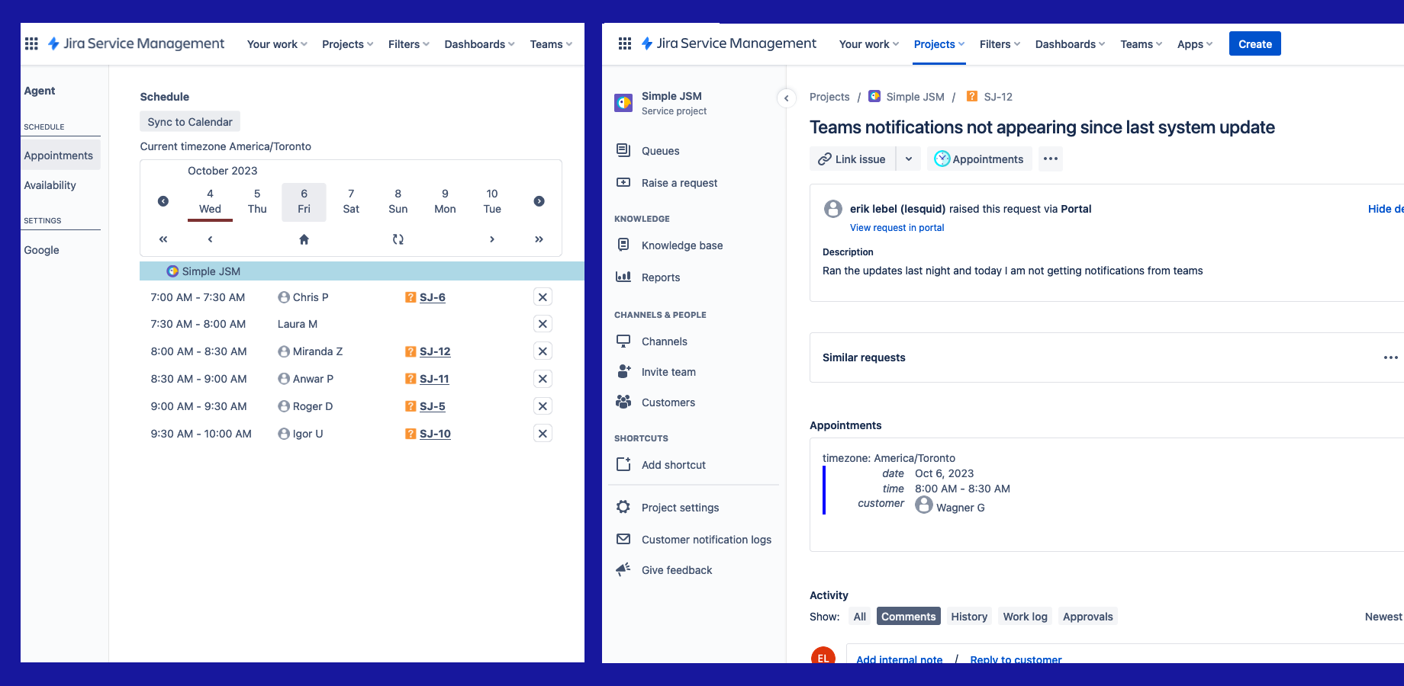Open the Your work menu in the left window

(x=277, y=44)
